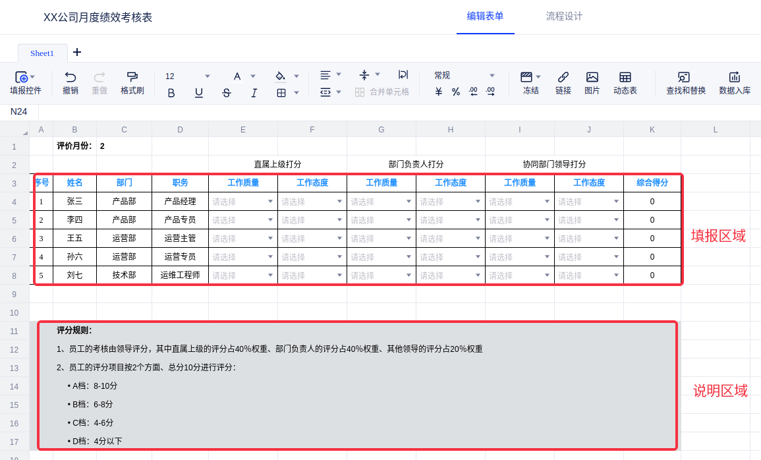The image size is (761, 460).
Task: Click the 数据入库 icon
Action: click(734, 77)
